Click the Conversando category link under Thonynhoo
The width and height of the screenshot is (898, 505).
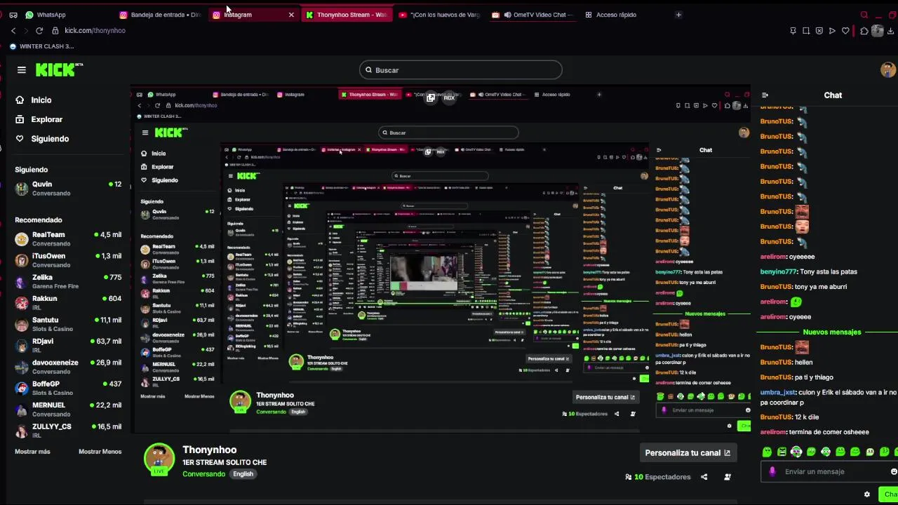[x=203, y=474]
